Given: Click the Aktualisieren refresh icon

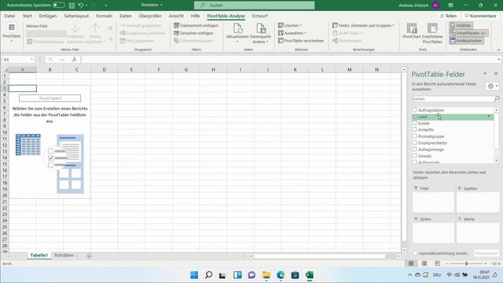Looking at the screenshot, I should coord(237,28).
